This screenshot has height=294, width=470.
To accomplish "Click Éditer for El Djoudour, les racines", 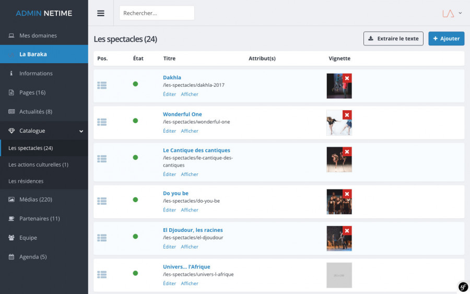I will click(x=169, y=246).
